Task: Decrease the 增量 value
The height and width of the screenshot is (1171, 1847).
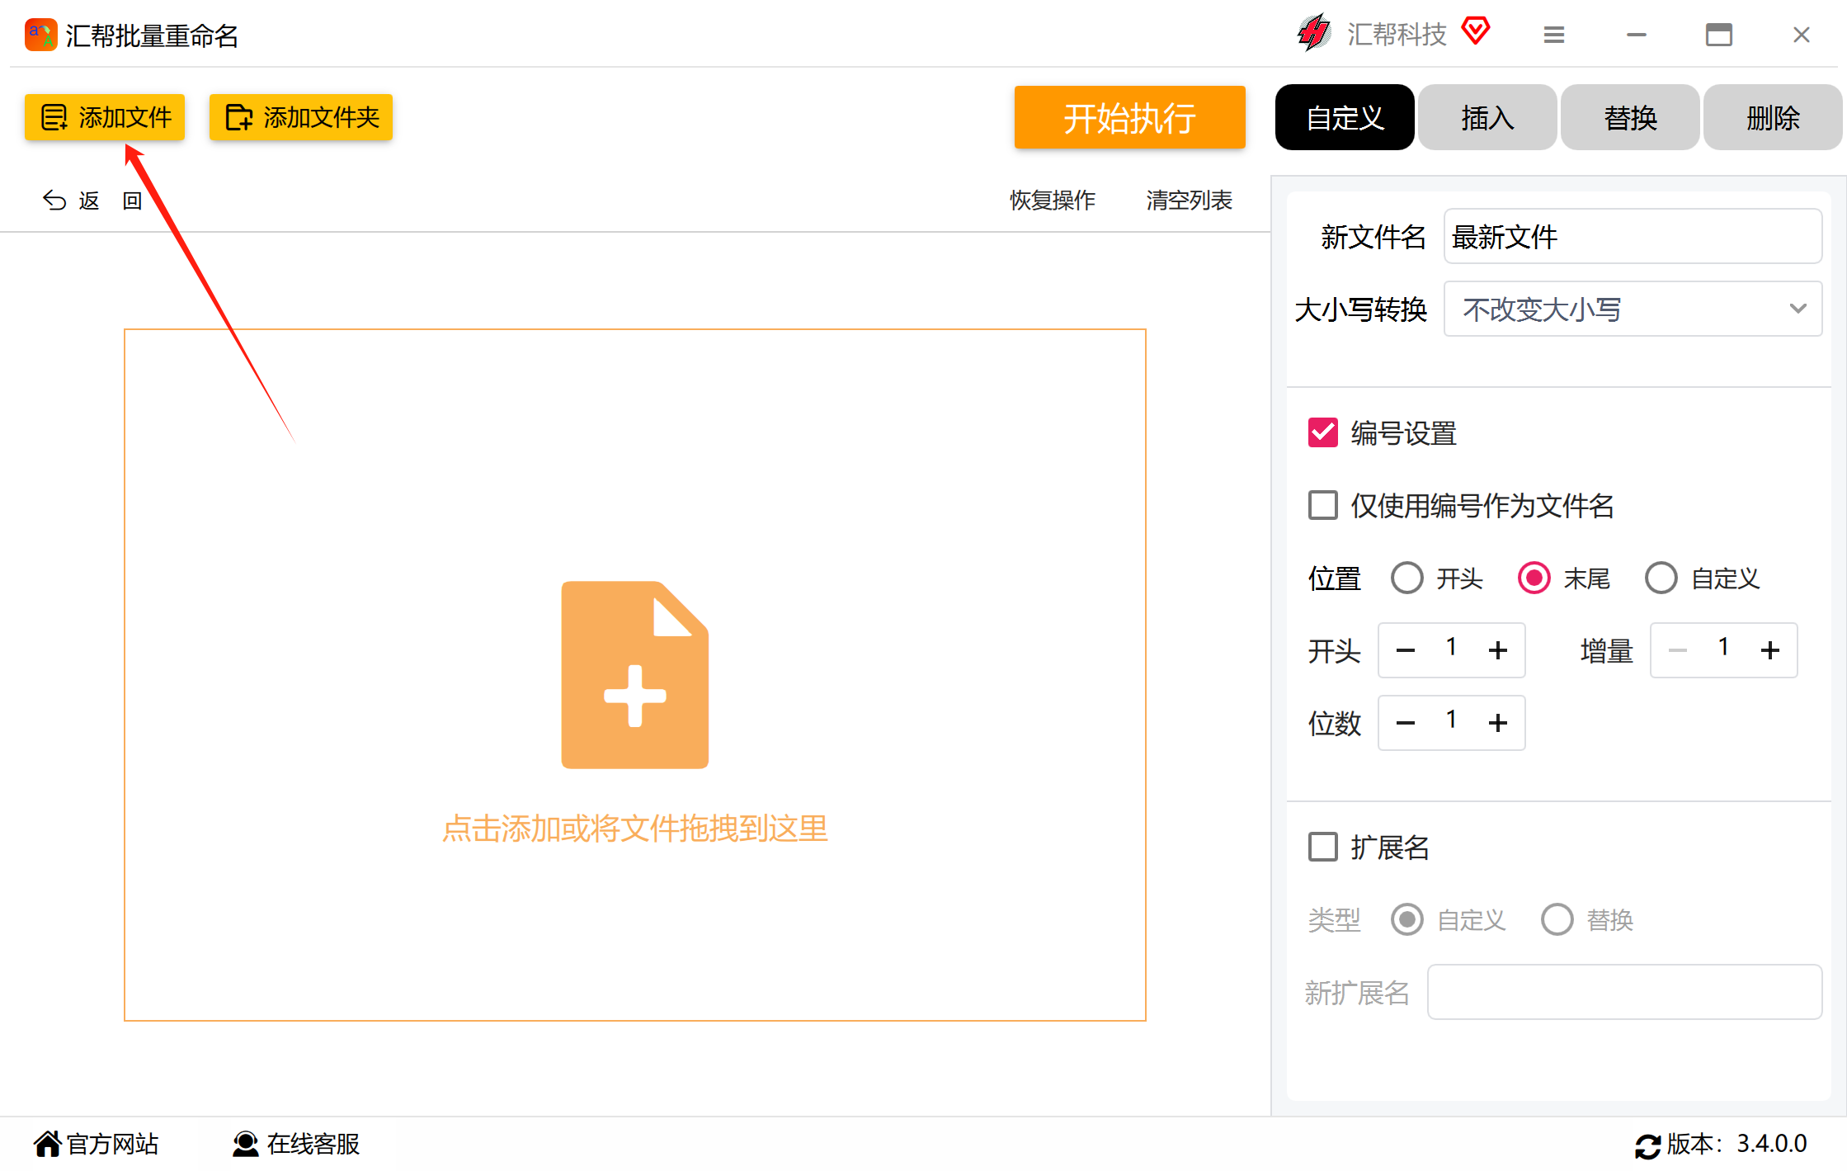Action: 1678,650
